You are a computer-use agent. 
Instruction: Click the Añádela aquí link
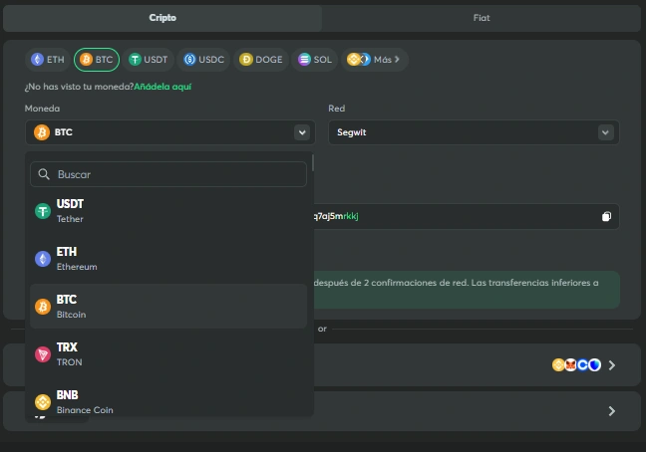tap(162, 87)
